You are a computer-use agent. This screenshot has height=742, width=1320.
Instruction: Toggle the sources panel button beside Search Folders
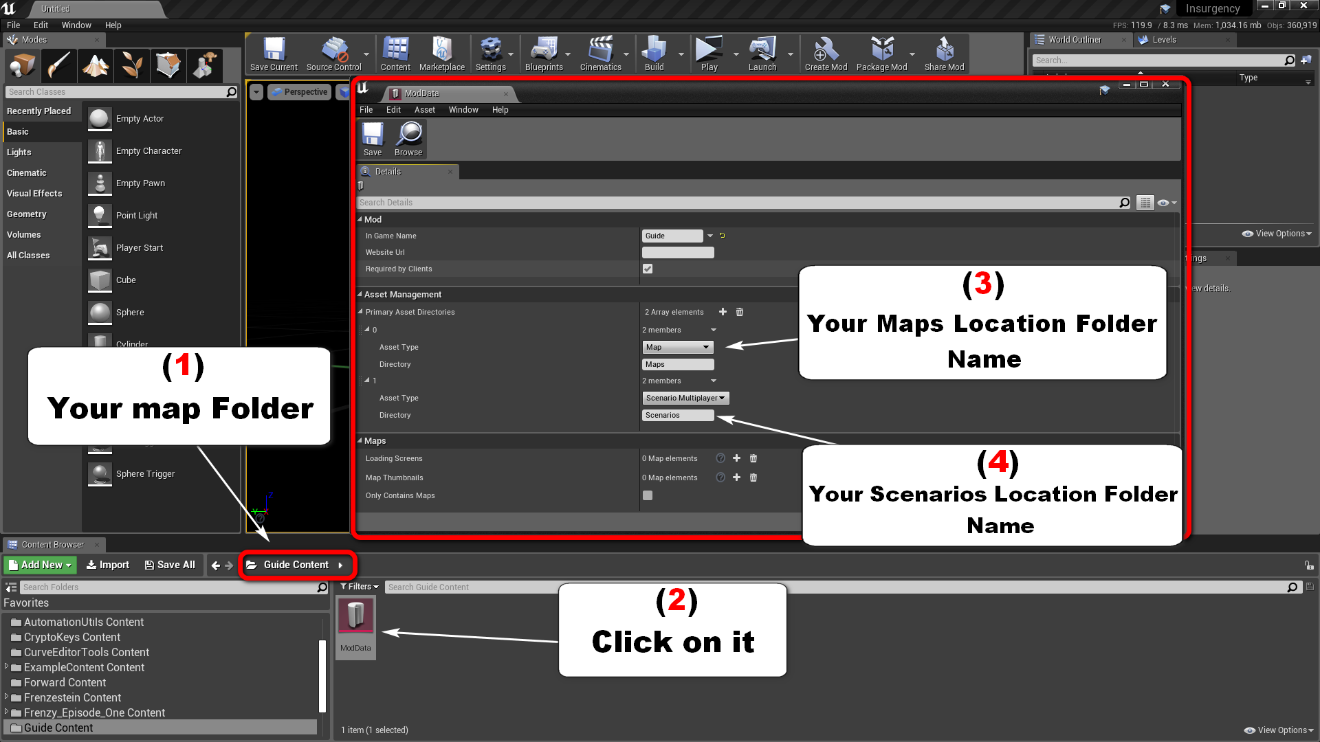pos(11,587)
